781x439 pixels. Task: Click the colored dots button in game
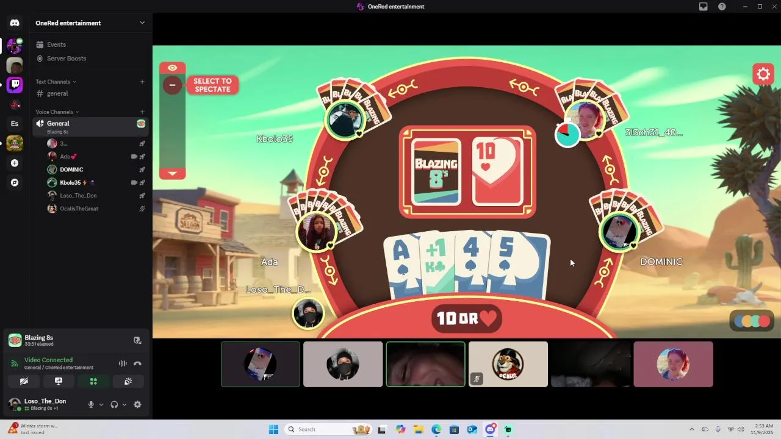tap(752, 321)
